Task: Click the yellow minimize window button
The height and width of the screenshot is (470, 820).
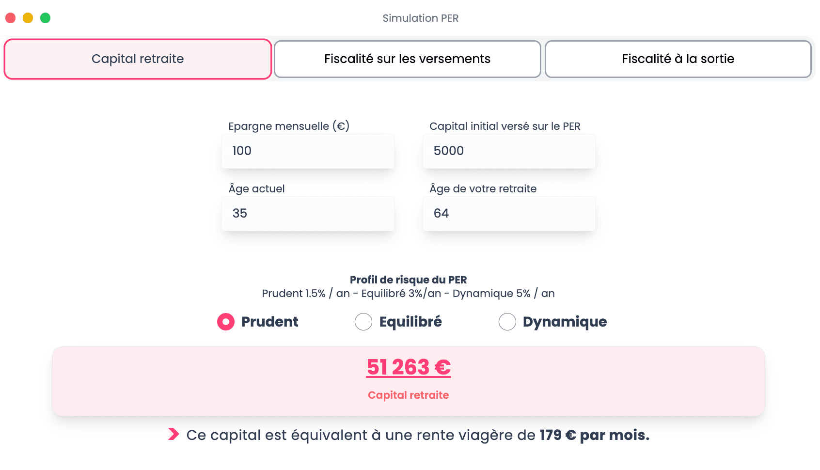Action: pyautogui.click(x=28, y=17)
